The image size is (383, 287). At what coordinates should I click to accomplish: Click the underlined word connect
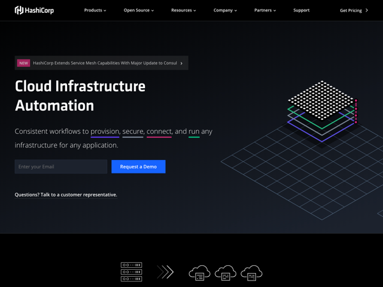(x=159, y=131)
